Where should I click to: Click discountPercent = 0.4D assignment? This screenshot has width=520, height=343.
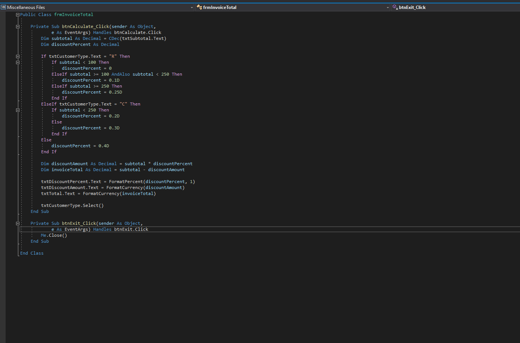tap(80, 146)
